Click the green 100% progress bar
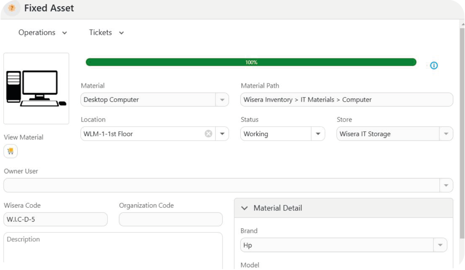Image resolution: width=465 pixels, height=270 pixels. [251, 62]
